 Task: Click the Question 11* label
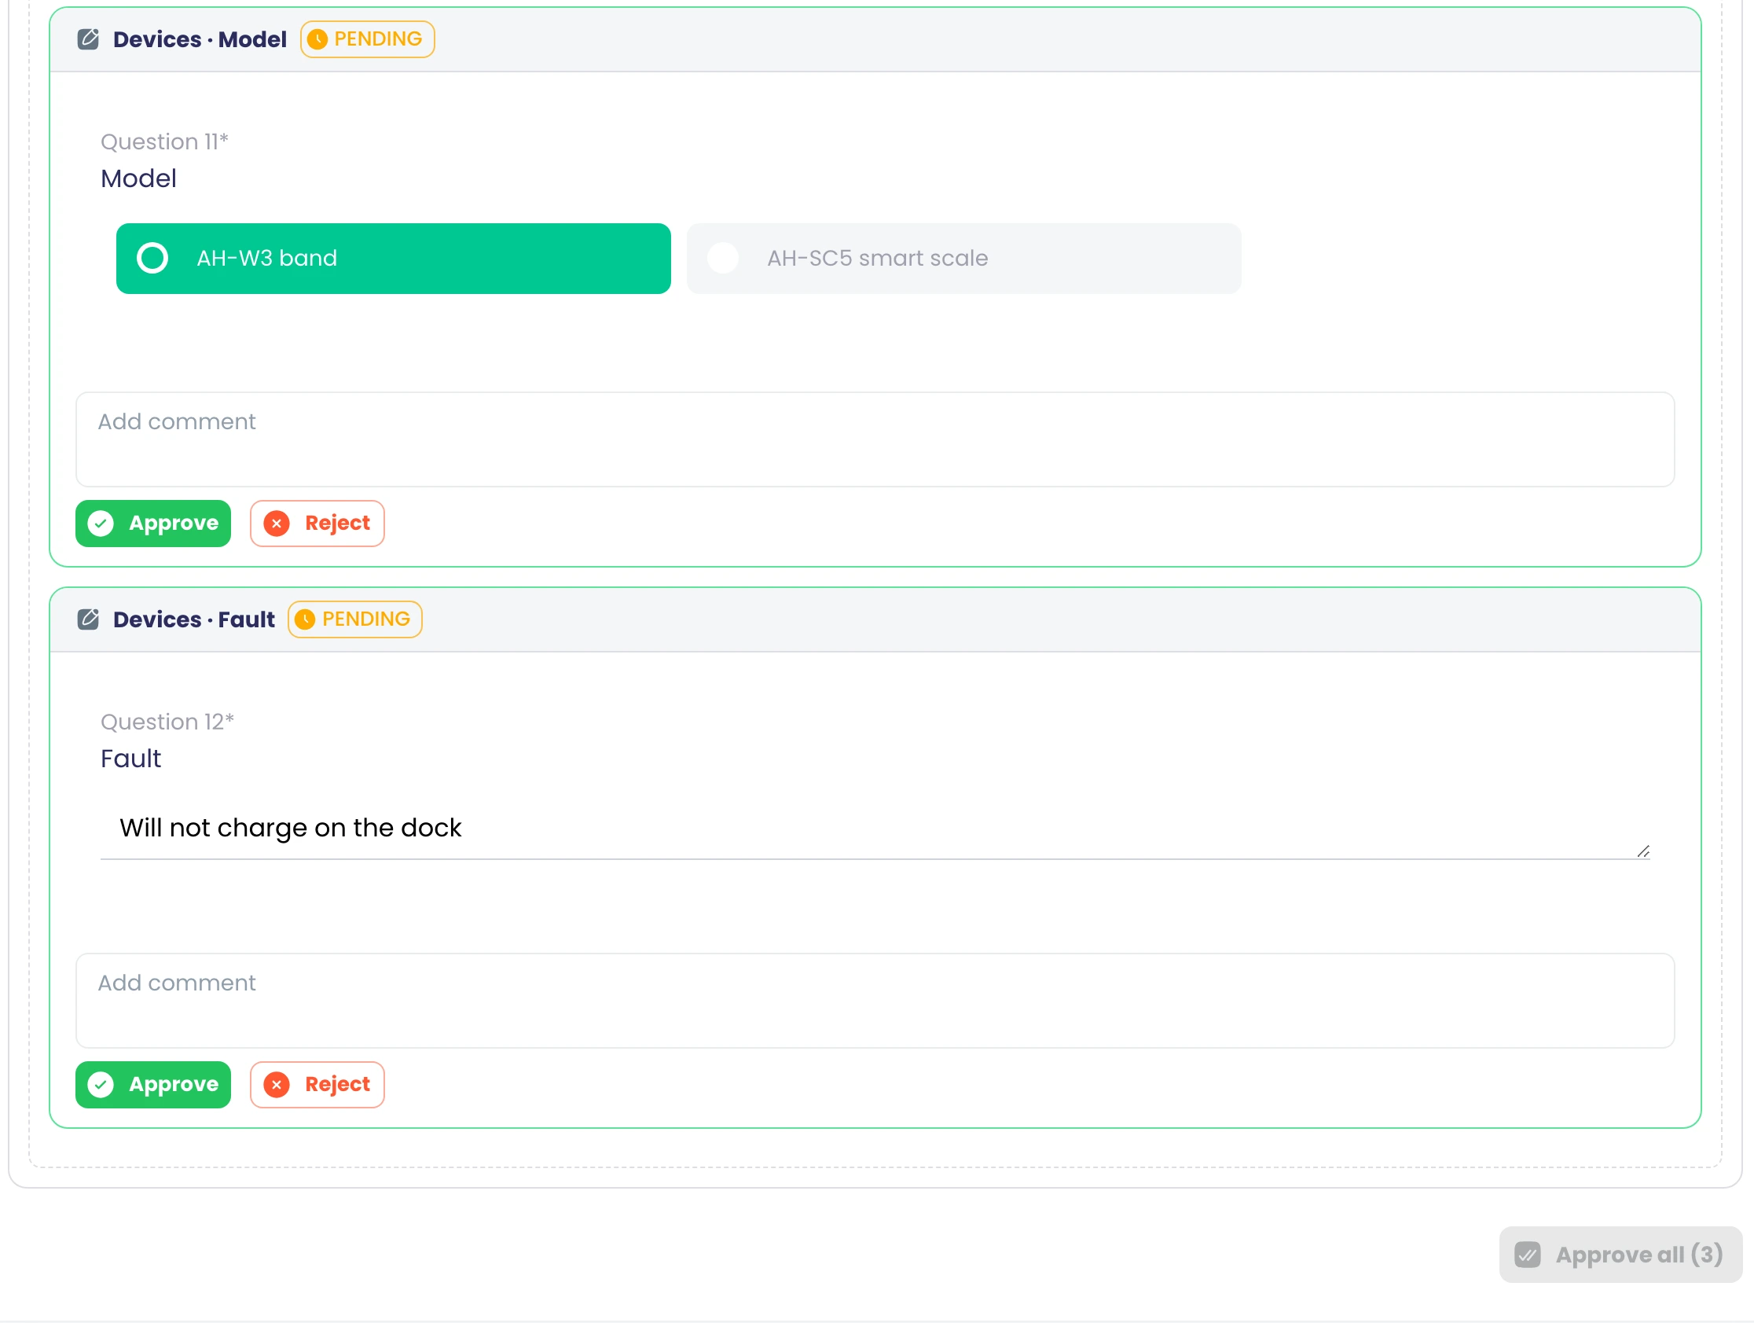pyautogui.click(x=164, y=142)
